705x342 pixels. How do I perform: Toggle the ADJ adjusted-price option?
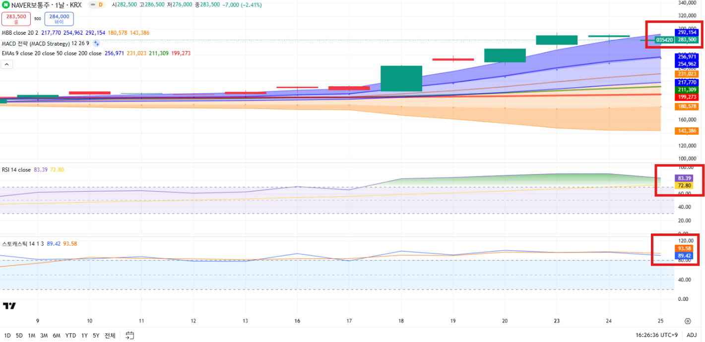[692, 336]
